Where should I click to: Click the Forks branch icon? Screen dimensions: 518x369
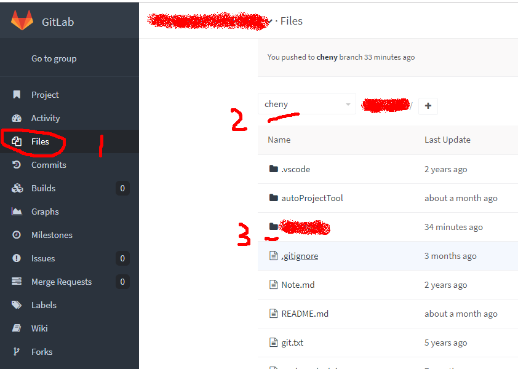tap(16, 352)
